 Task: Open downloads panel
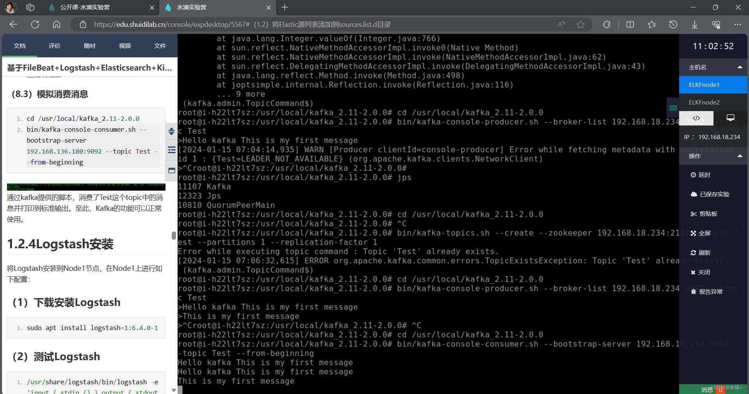coord(695,25)
